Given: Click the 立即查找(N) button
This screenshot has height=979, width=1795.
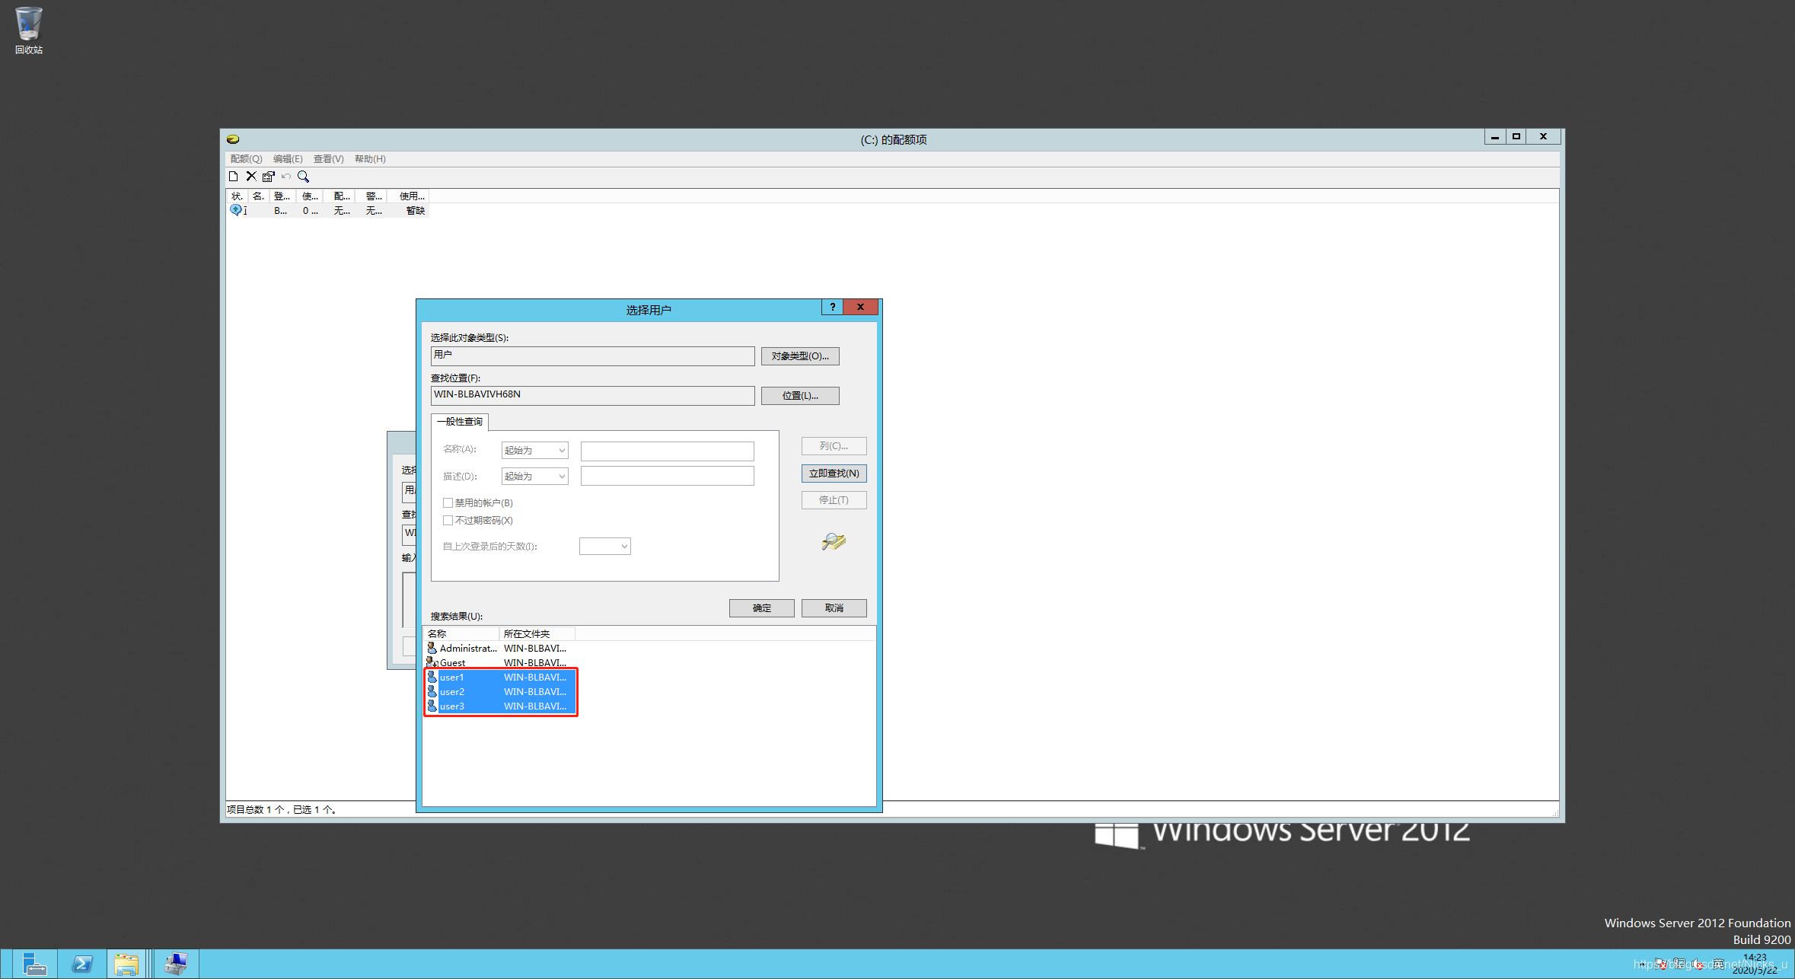Looking at the screenshot, I should (834, 474).
